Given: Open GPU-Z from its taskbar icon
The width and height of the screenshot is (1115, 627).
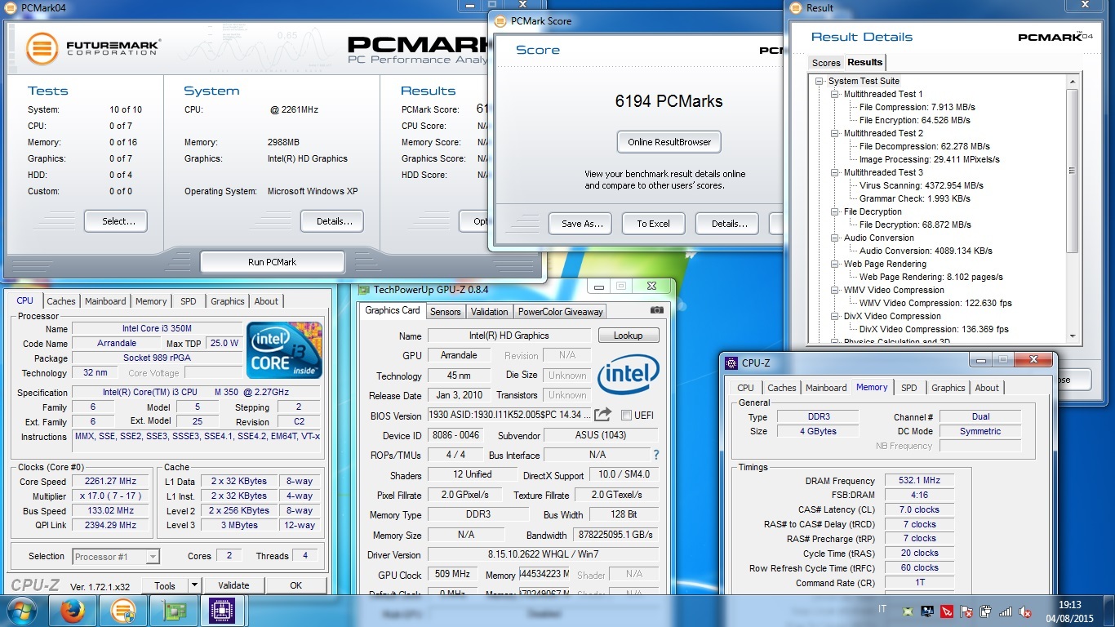Looking at the screenshot, I should [173, 611].
